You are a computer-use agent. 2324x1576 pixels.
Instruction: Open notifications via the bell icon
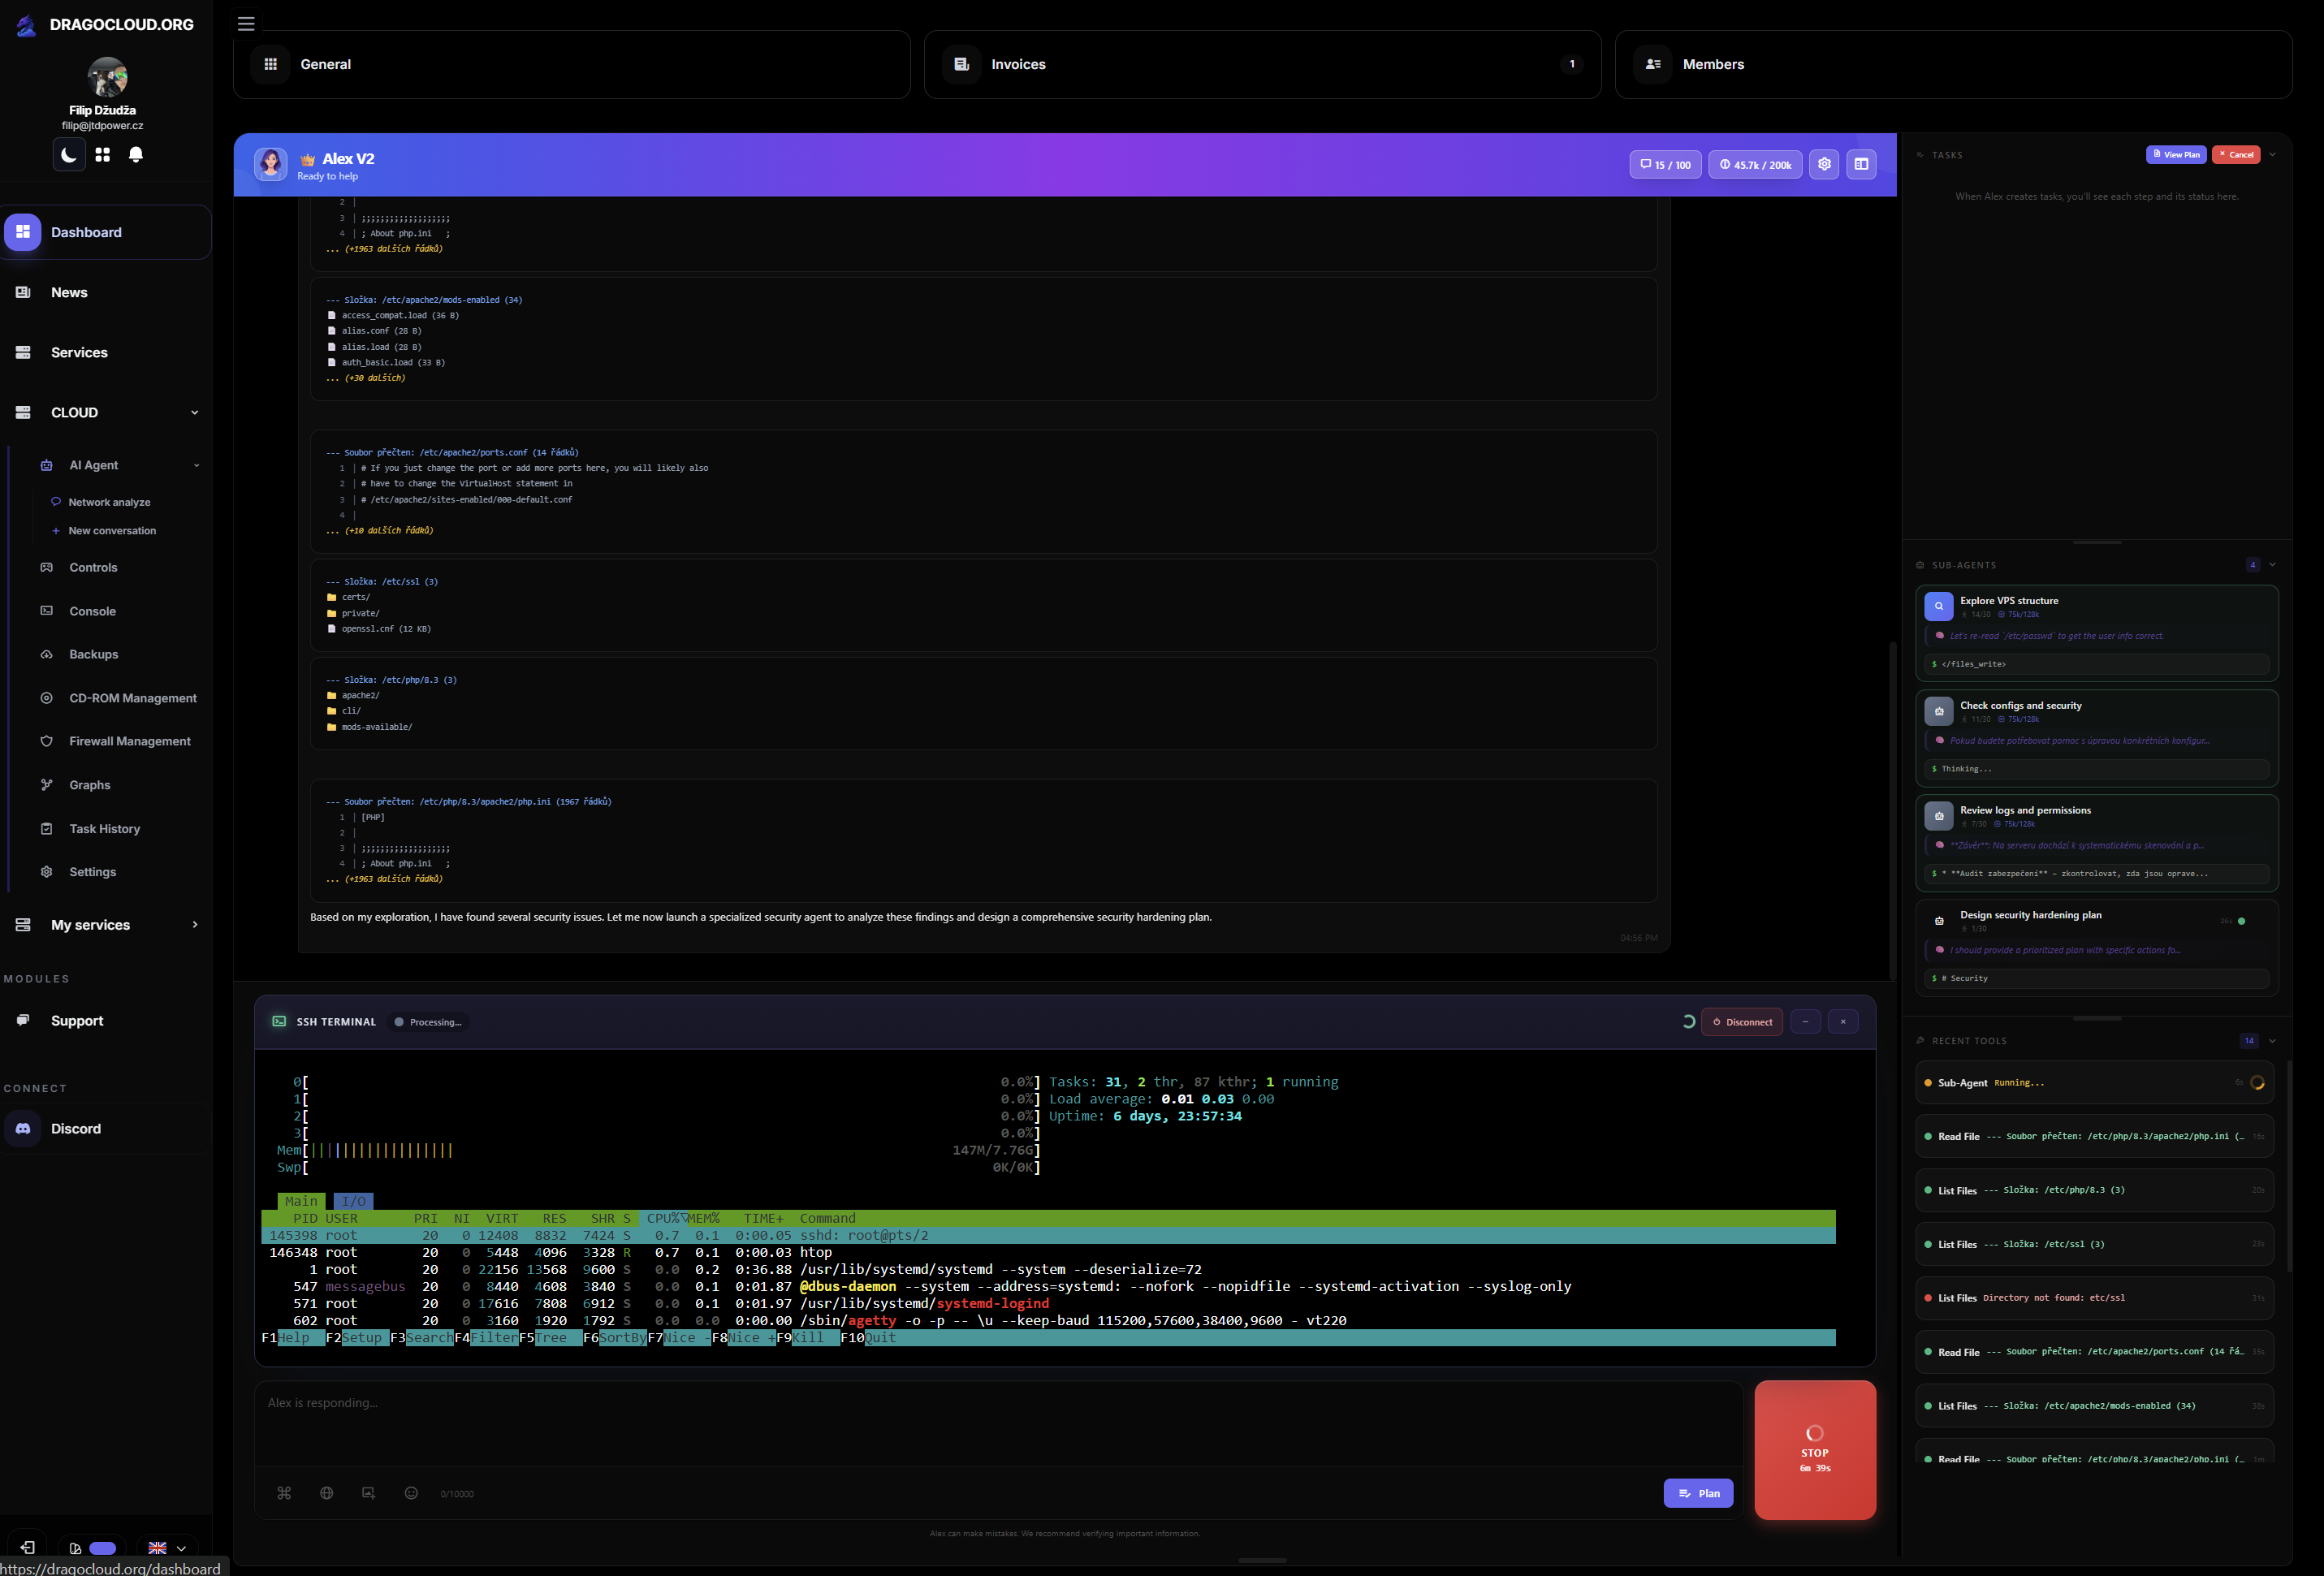pos(137,155)
